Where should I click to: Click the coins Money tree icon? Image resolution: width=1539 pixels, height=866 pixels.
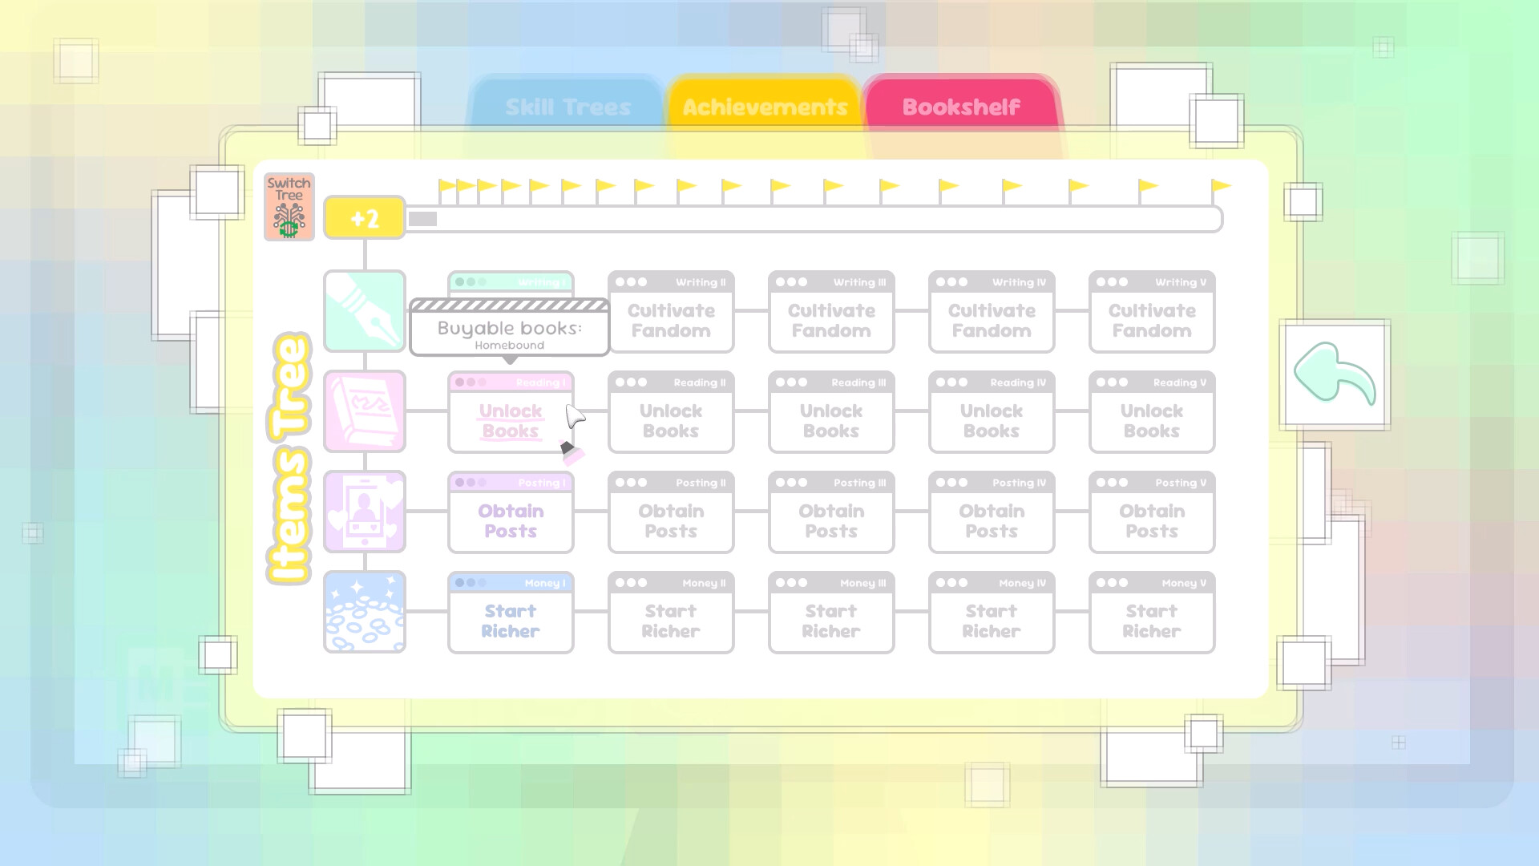click(x=365, y=613)
